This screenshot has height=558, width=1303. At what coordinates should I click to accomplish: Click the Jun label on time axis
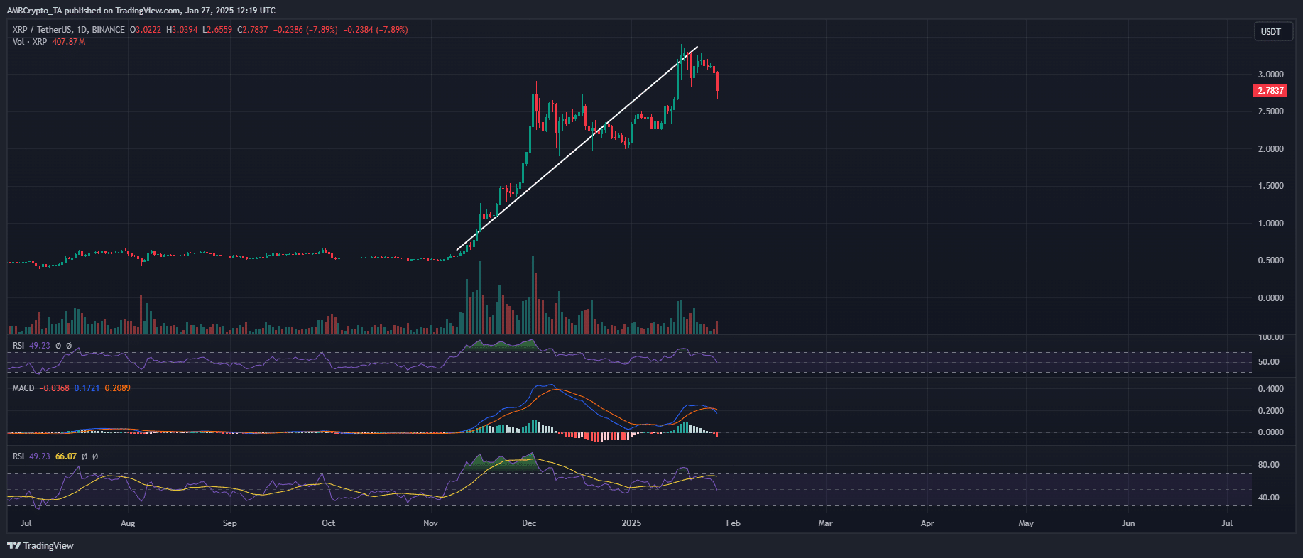tap(1128, 523)
